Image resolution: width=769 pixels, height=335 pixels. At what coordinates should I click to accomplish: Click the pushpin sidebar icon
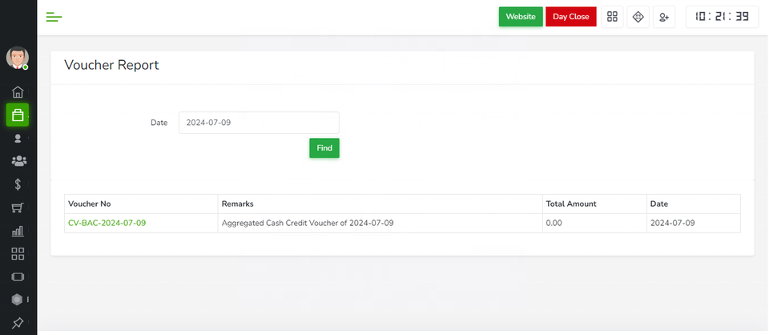(18, 323)
